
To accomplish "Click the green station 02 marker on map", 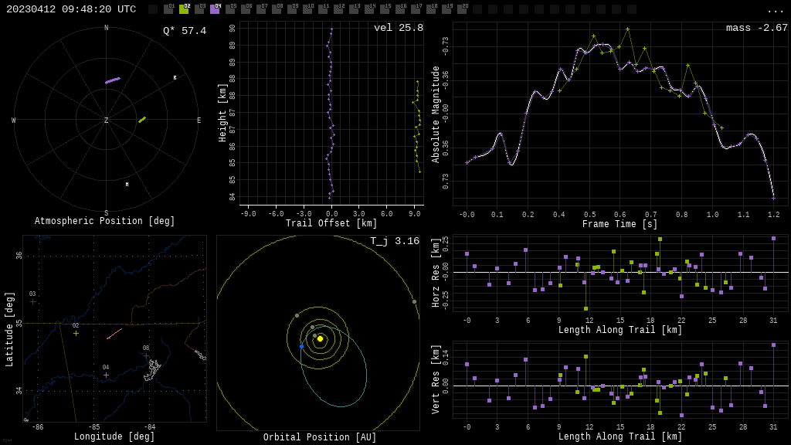I will click(x=76, y=333).
